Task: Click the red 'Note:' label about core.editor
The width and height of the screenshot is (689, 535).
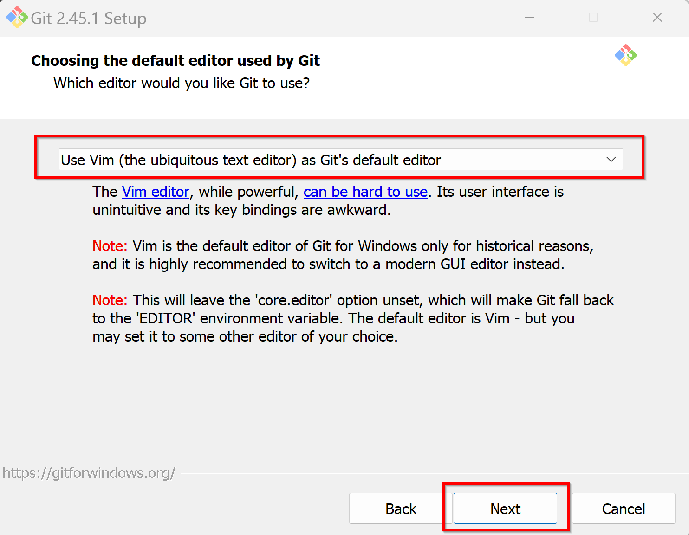Action: 110,300
